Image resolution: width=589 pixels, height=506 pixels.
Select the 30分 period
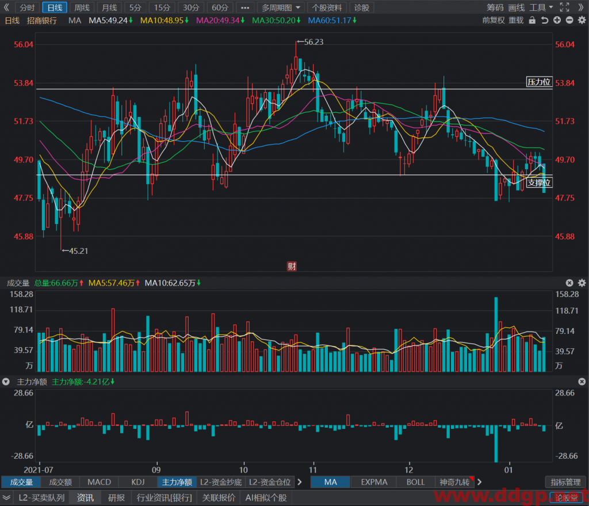point(191,7)
